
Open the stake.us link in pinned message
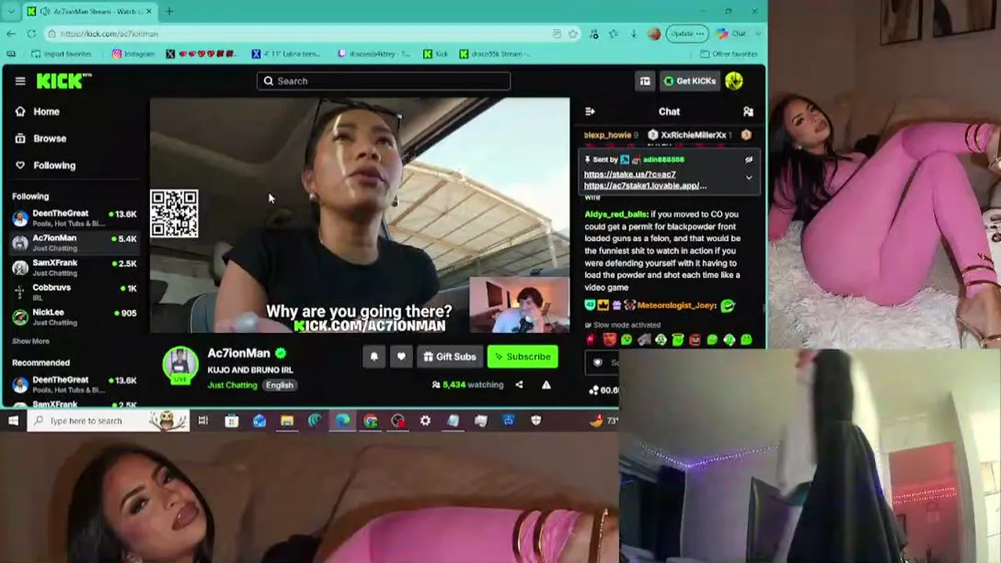coord(630,174)
